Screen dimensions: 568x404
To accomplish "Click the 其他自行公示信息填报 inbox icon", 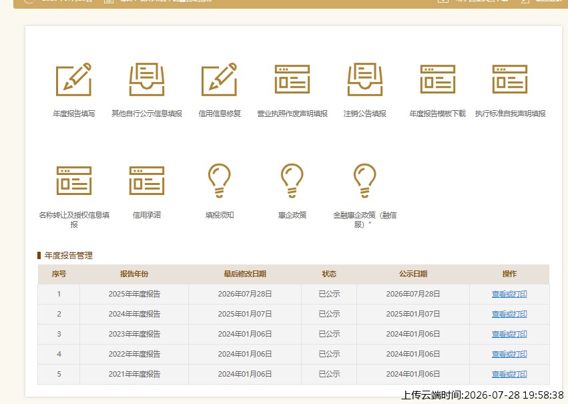I will pos(147,79).
